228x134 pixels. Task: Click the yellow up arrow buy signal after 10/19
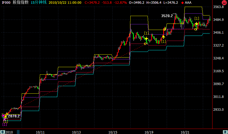(163, 36)
